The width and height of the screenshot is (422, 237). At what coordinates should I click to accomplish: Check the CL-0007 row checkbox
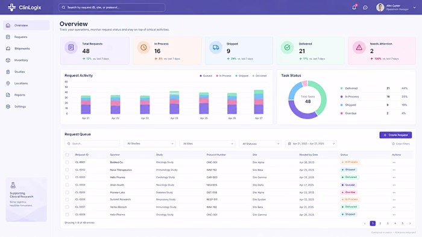(67, 207)
